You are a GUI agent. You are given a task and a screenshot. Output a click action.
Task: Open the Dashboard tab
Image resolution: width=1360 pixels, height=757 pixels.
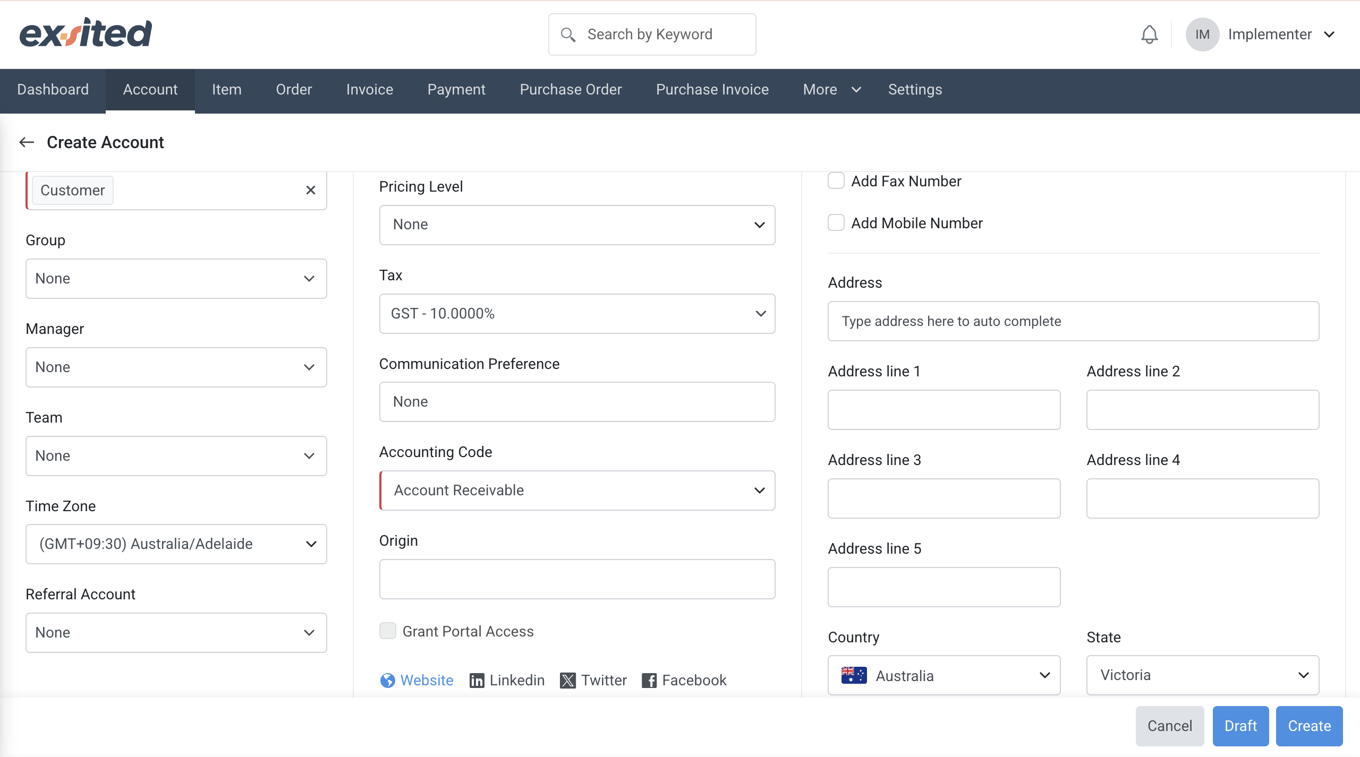click(53, 90)
